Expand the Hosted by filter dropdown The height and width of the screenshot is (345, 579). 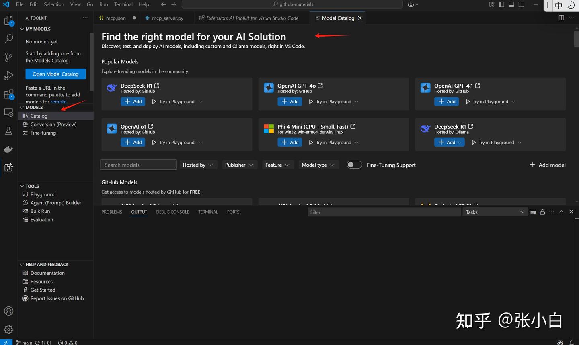(197, 165)
